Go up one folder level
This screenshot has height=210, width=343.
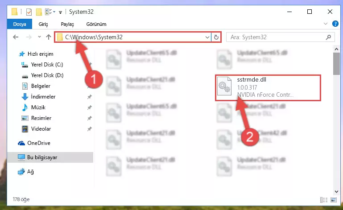tap(49, 37)
